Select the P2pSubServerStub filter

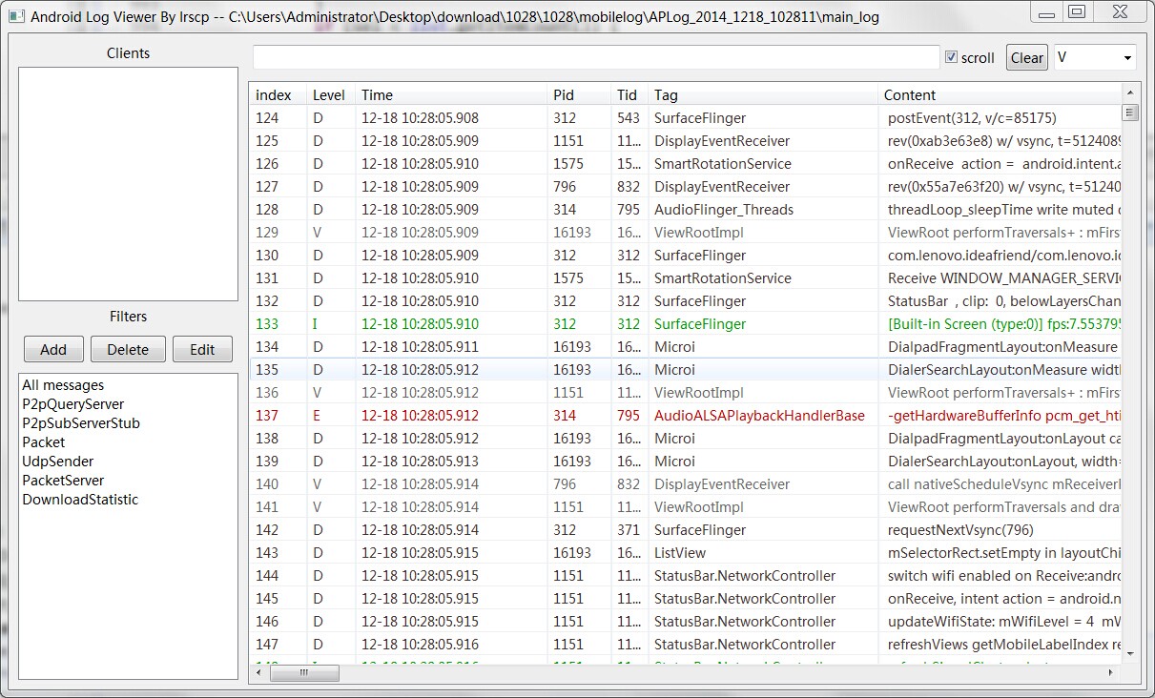tap(81, 423)
